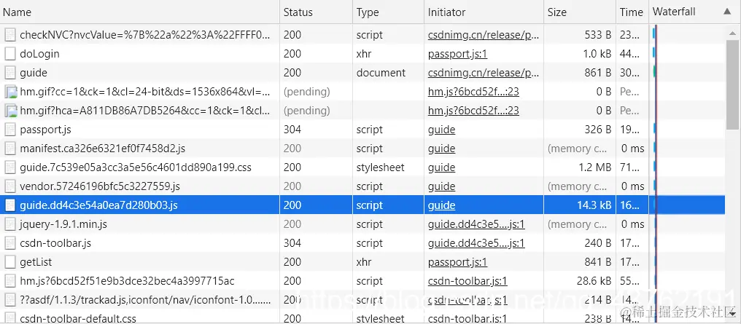This screenshot has width=741, height=324.
Task: Click the 304 status of passport.js
Action: click(292, 129)
